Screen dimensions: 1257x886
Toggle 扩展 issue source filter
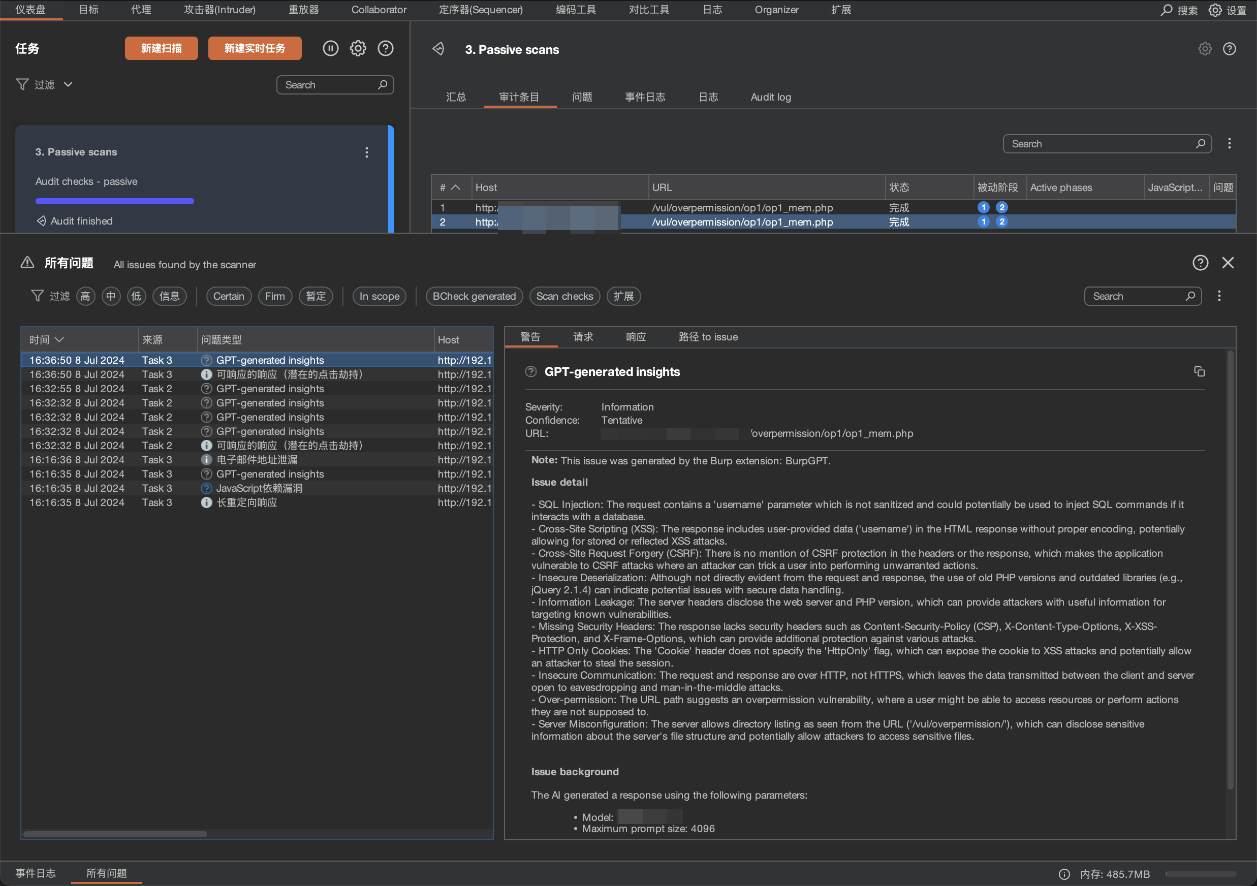[x=623, y=296]
